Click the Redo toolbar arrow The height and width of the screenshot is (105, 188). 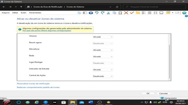click(x=103, y=13)
